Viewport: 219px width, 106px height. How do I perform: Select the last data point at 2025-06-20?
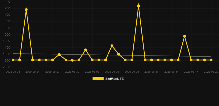[x=211, y=60]
